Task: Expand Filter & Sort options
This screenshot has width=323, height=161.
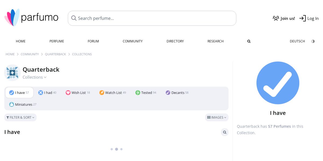Action: point(20,118)
